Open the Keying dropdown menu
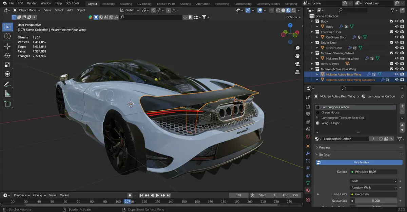The image size is (407, 212). tap(39, 195)
